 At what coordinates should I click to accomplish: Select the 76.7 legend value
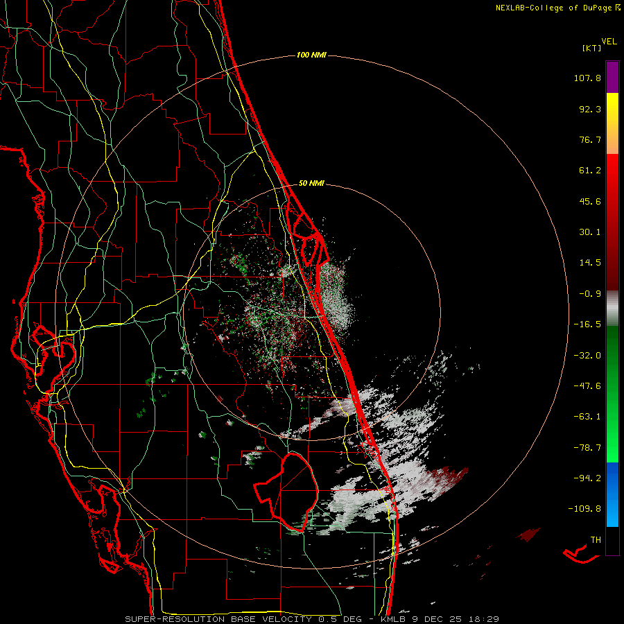click(x=590, y=139)
